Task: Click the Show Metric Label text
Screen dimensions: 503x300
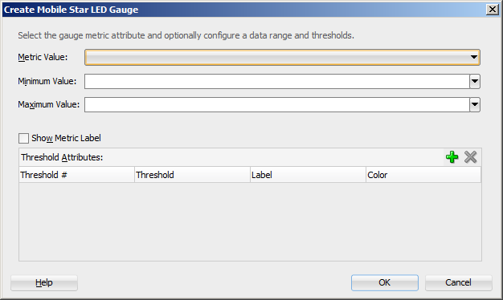Action: tap(66, 138)
